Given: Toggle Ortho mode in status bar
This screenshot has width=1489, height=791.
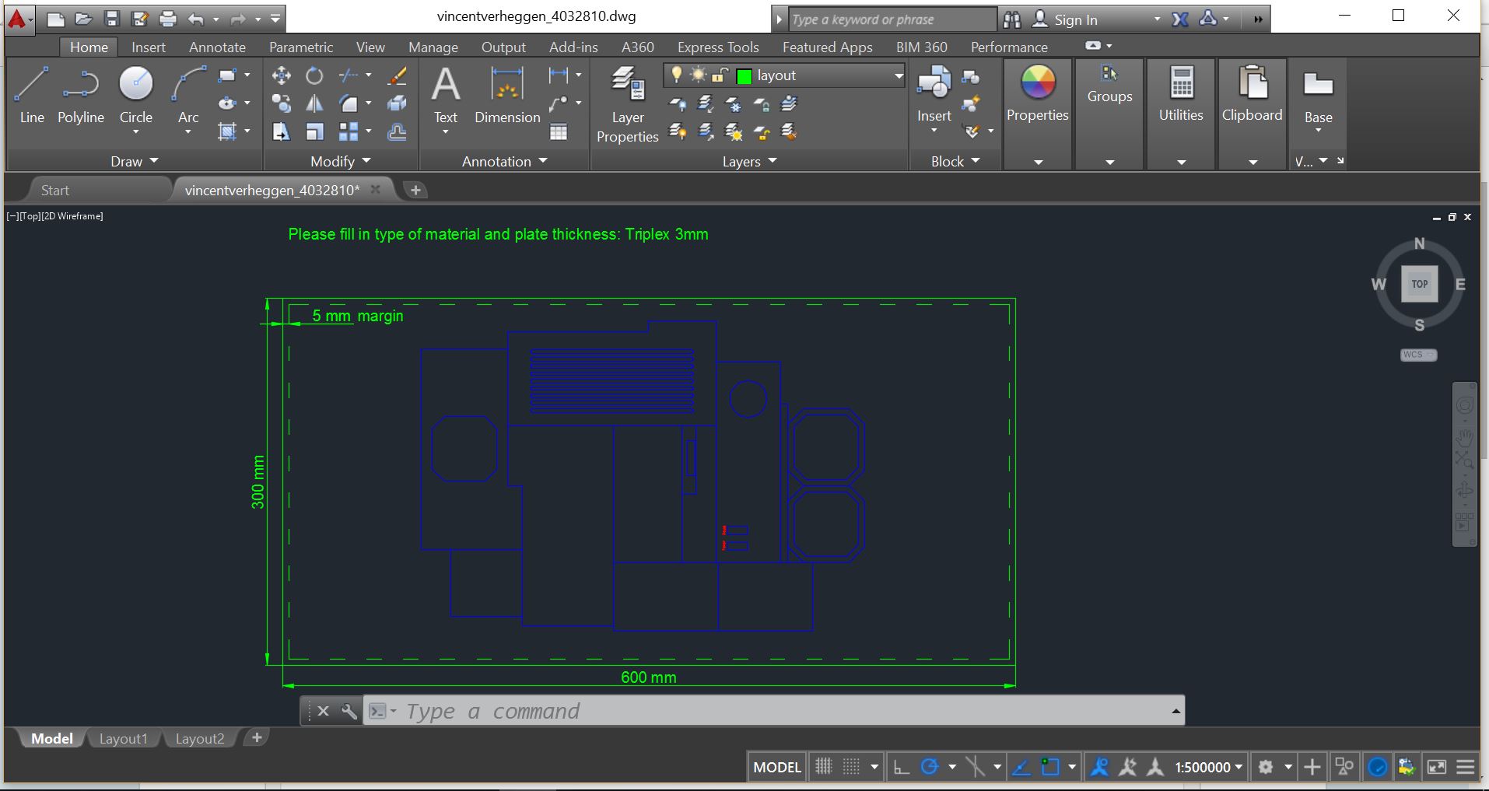Looking at the screenshot, I should click(901, 767).
